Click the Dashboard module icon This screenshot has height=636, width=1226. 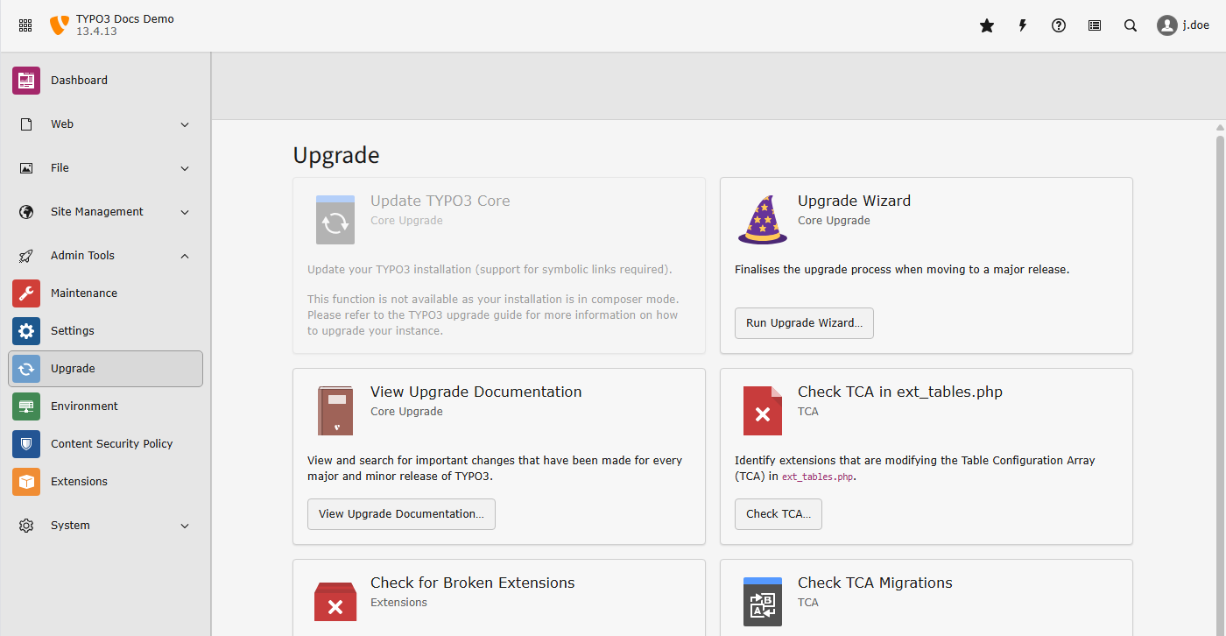click(x=26, y=80)
